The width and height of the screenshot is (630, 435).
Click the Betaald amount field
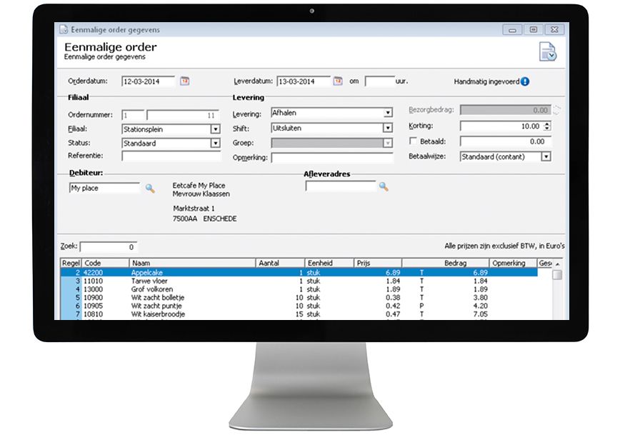506,141
